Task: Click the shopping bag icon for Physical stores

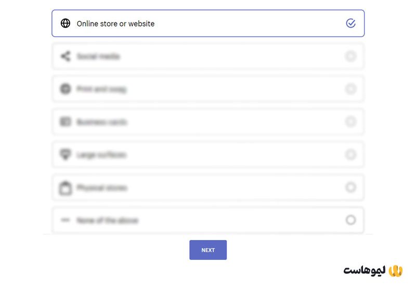Action: click(66, 188)
